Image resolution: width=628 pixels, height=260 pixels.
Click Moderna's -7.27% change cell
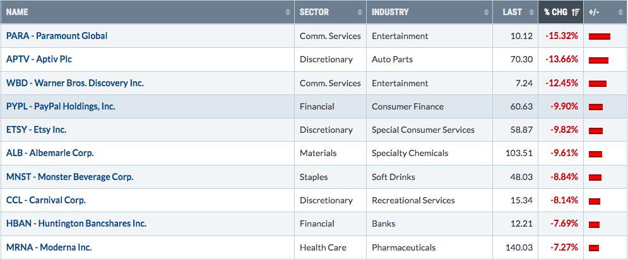[x=560, y=247]
